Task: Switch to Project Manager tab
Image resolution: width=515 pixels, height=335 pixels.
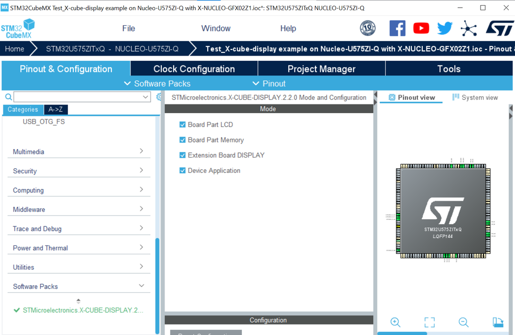Action: click(x=322, y=69)
